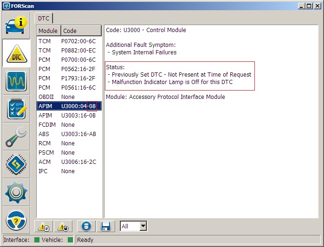Click the warning list read DTC button
This screenshot has width=324, height=247.
44,227
